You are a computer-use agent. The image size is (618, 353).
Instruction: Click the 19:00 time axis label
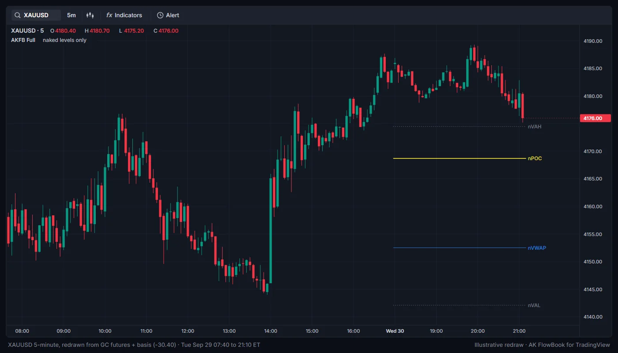436,331
